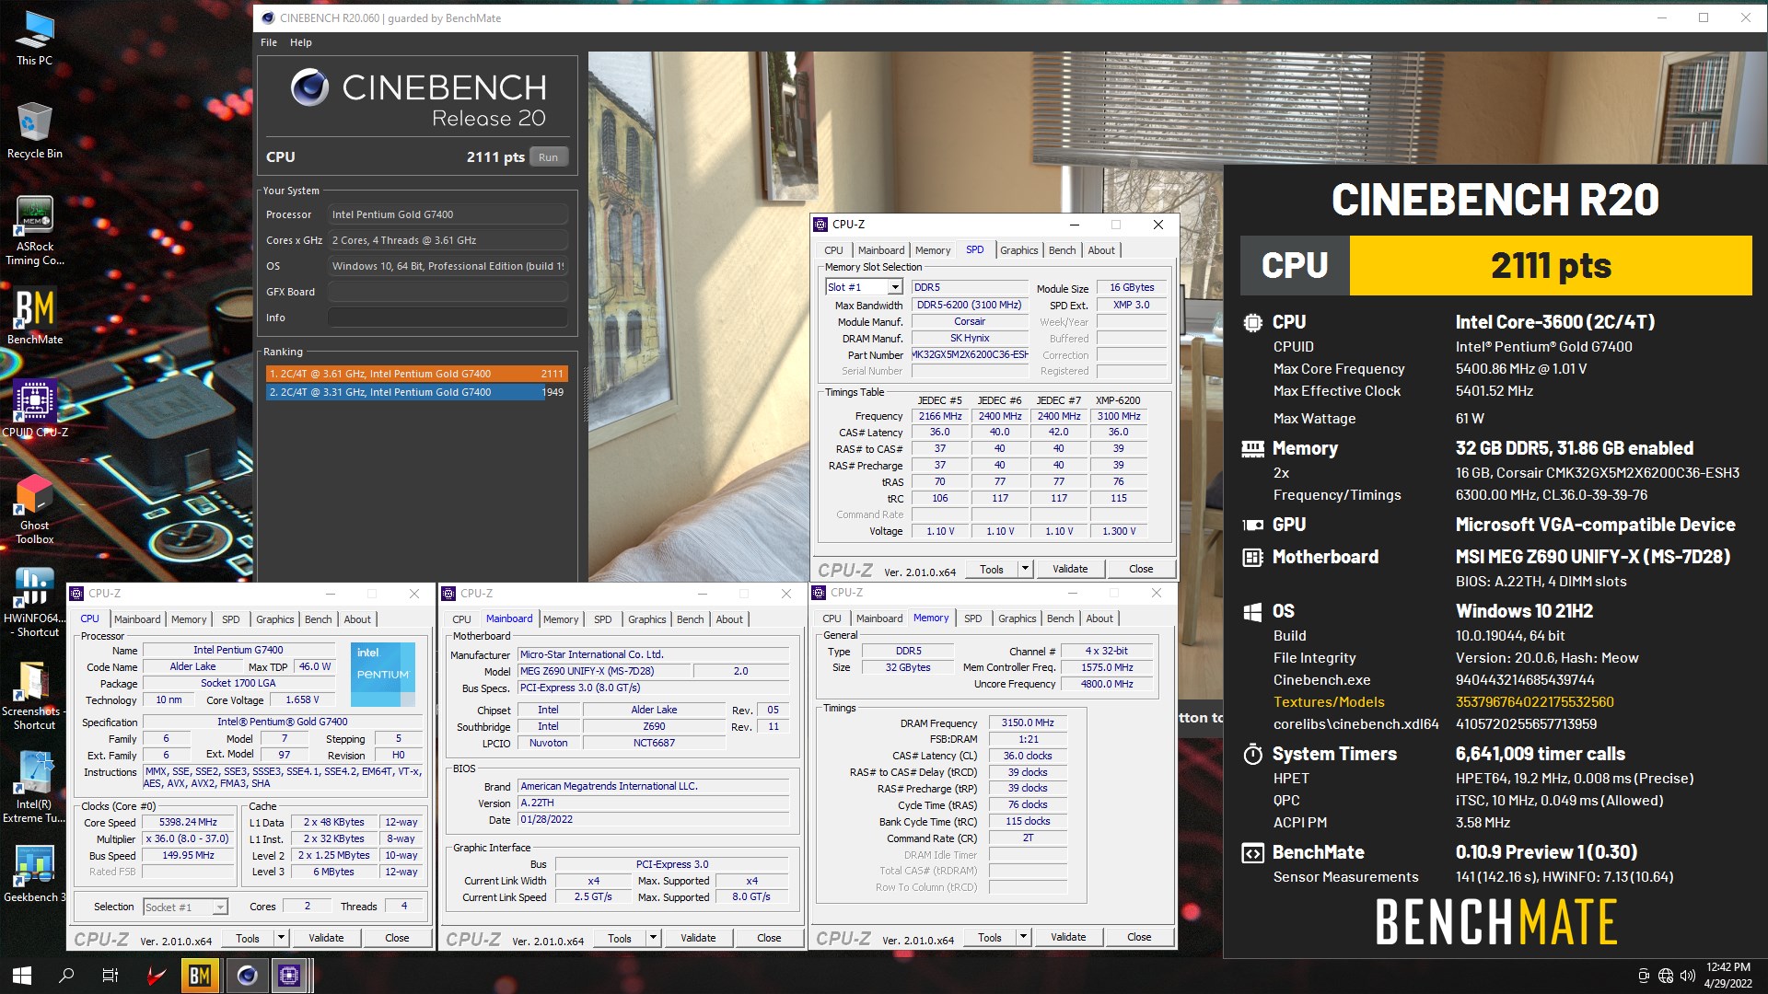
Task: Switch to Bench tab in CPU-Z SPD window
Action: 1062,250
